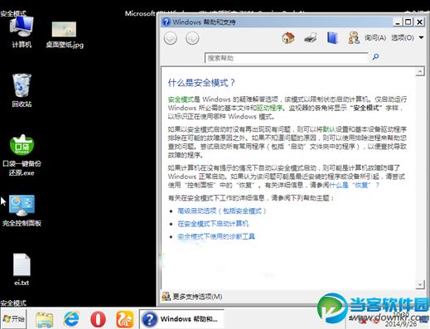Click More support options at the bottom
This screenshot has width=430, height=329.
coord(197,297)
